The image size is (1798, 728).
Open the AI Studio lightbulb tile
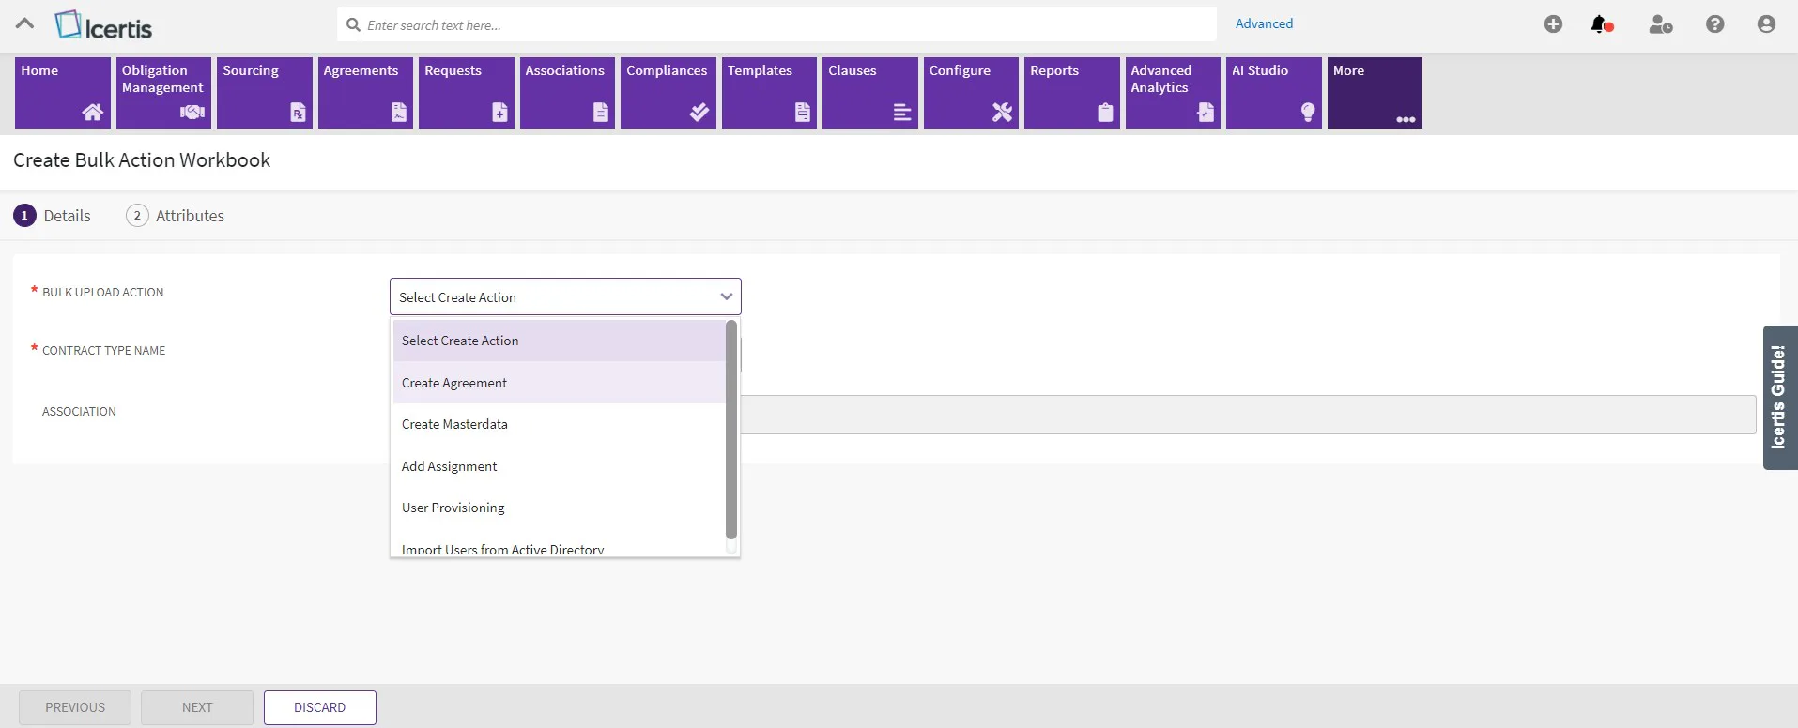click(1273, 93)
